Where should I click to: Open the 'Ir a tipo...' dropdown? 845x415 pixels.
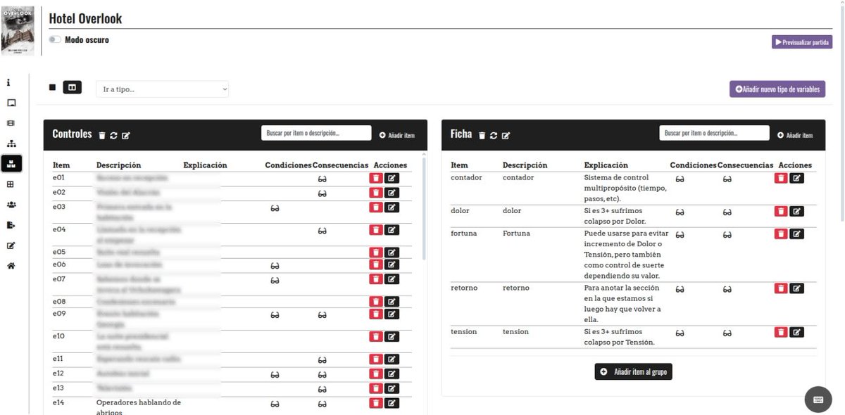(x=163, y=89)
